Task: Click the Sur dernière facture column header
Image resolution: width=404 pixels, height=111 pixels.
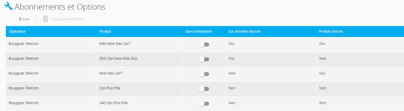Action: (244, 31)
